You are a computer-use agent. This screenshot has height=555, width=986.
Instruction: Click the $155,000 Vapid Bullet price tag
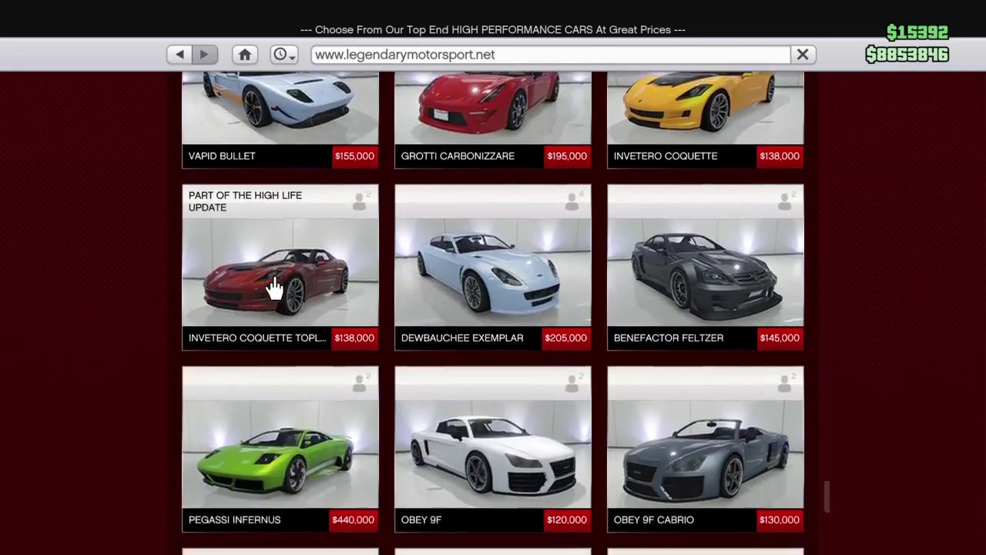pyautogui.click(x=354, y=156)
